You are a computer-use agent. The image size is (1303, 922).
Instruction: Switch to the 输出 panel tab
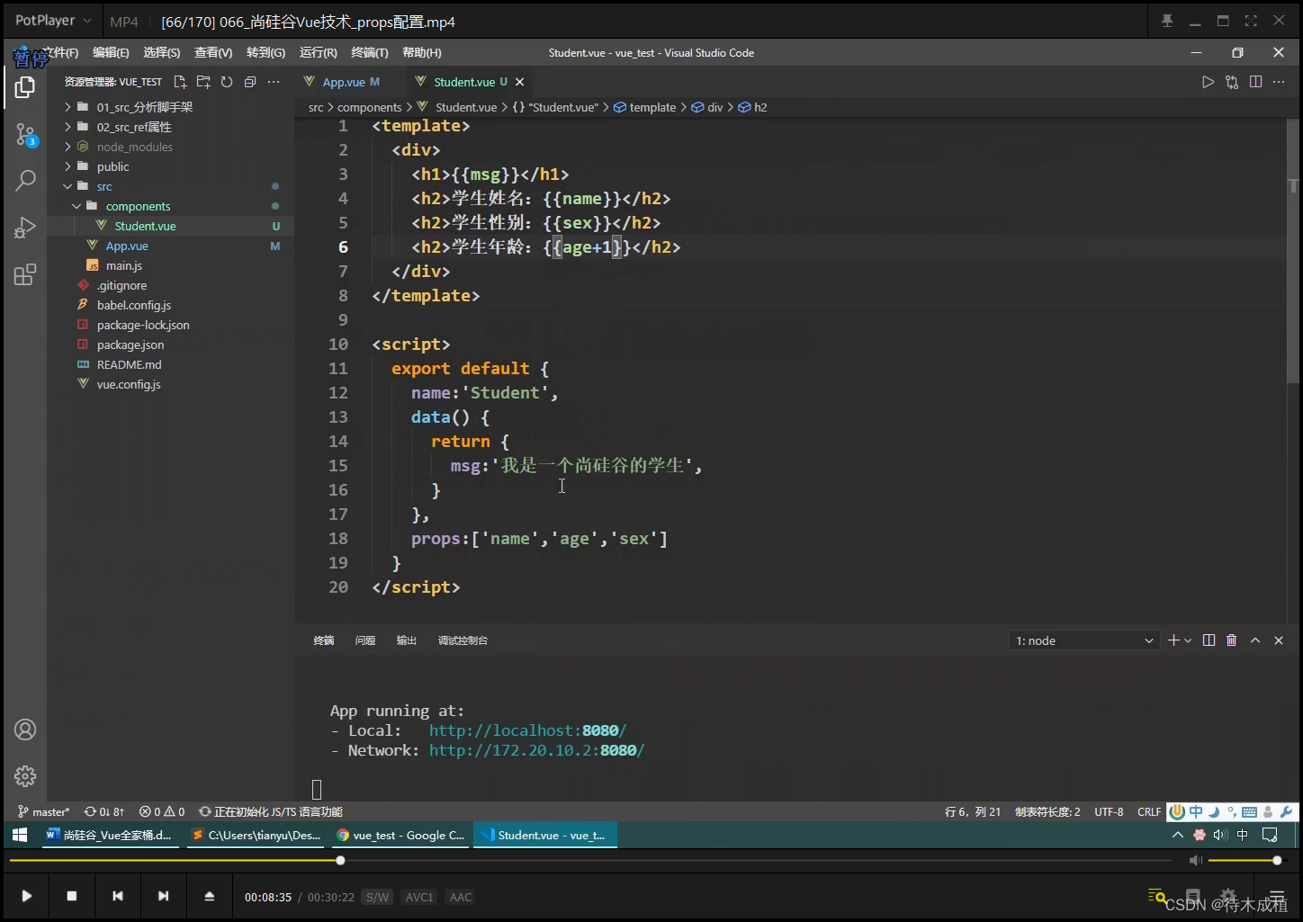[407, 640]
